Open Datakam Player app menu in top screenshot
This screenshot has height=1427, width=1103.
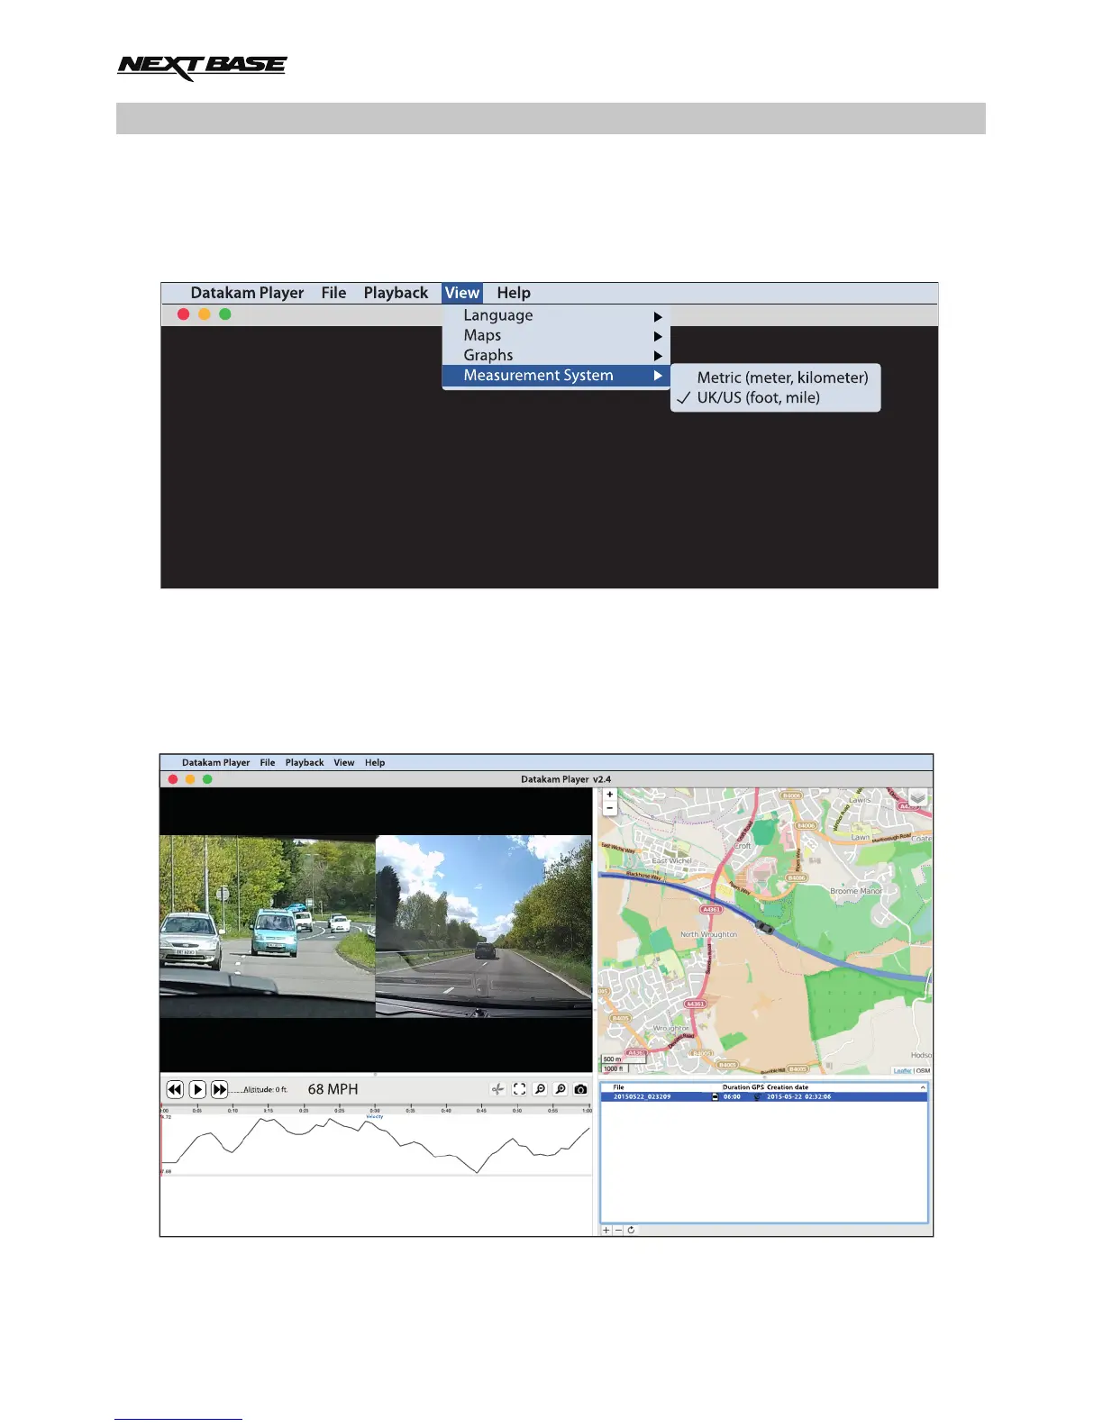[247, 293]
